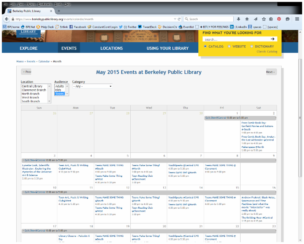Click the page vertical scrollbar thumb
Screen dimensions: 304x244
pos(300,117)
